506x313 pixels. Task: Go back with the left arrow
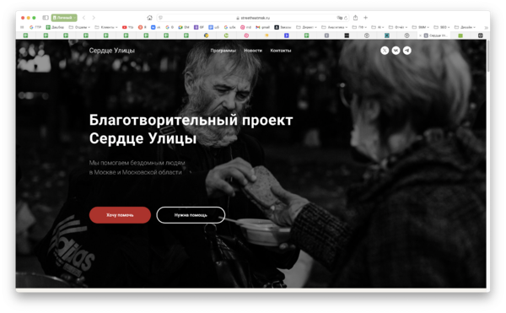(83, 18)
